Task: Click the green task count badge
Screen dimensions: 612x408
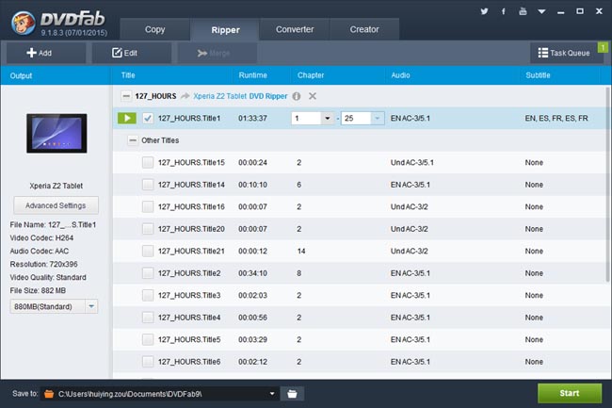Action: tap(603, 47)
